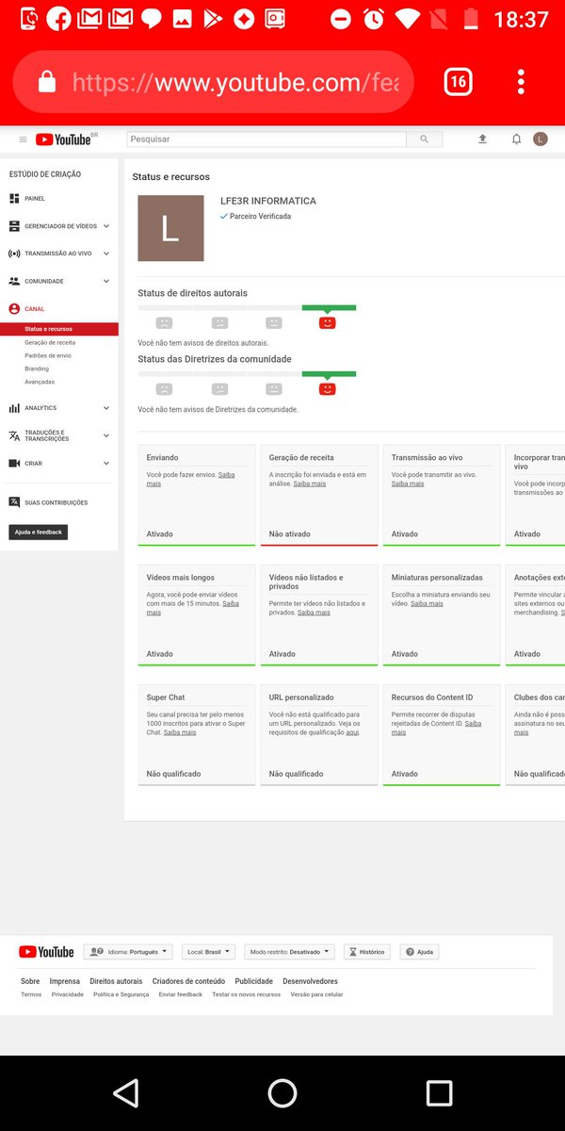
Task: Click the red happy face copyright status
Action: (328, 322)
